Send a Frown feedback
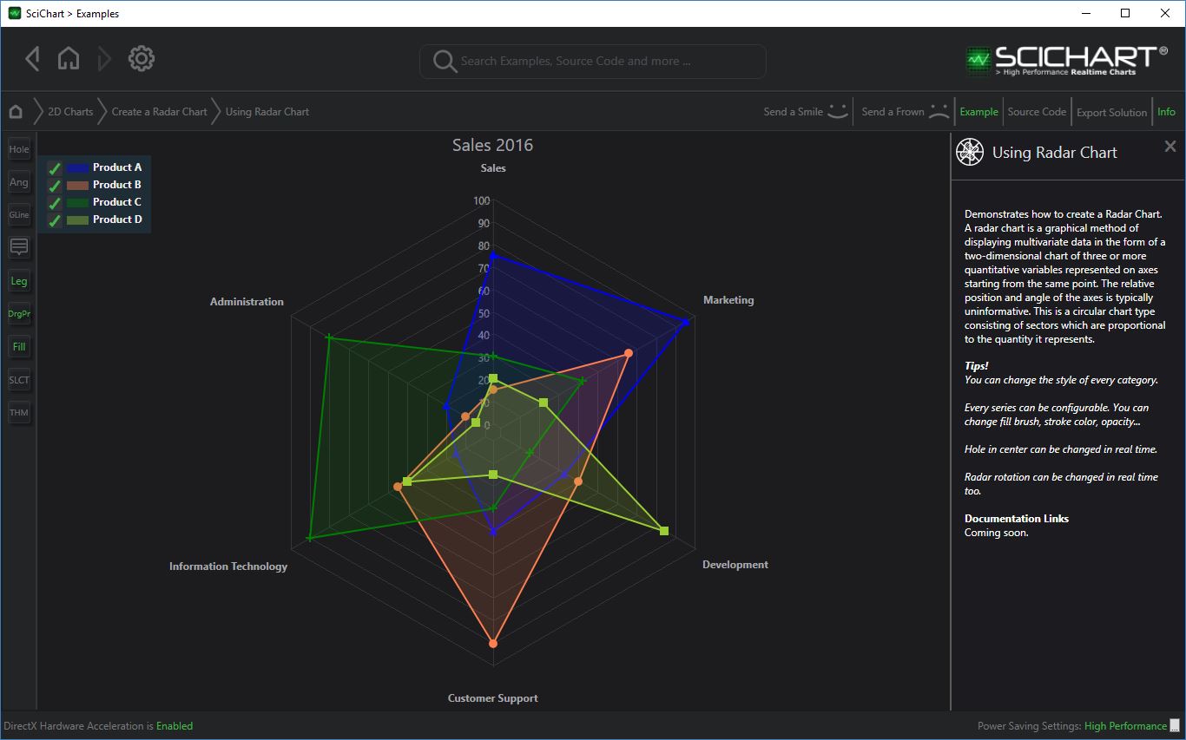 (906, 111)
